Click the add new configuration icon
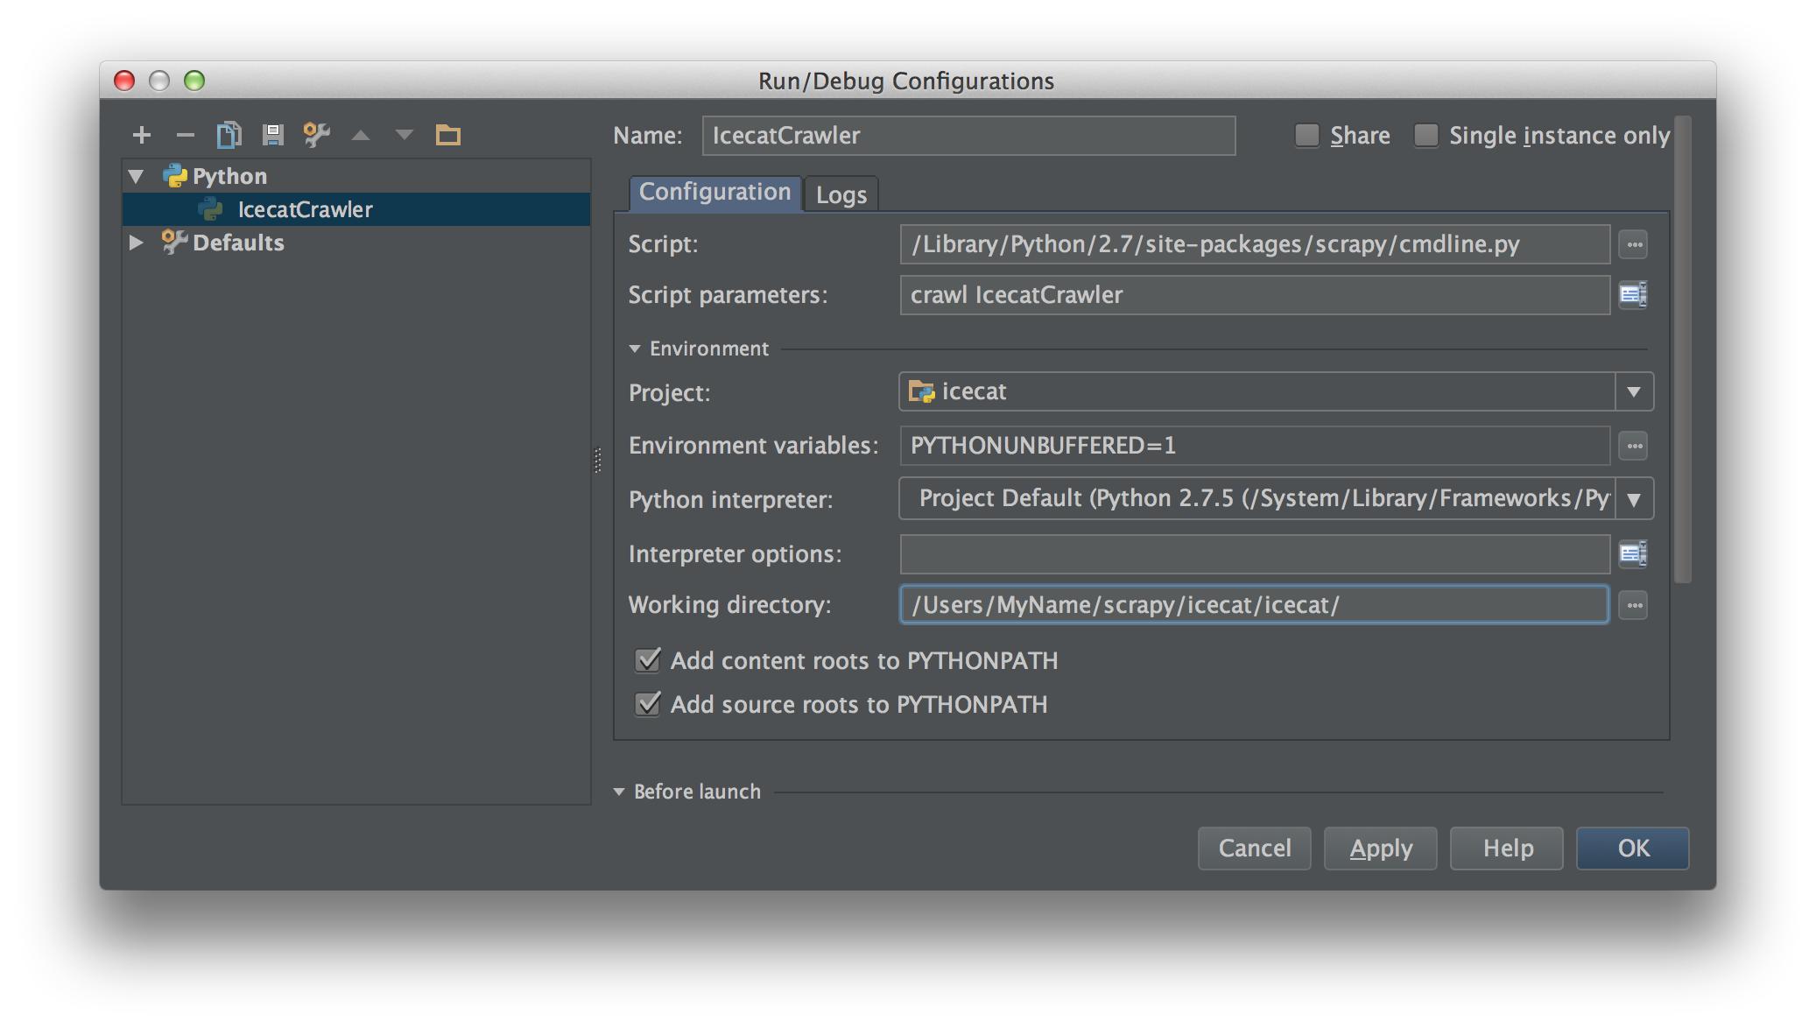Image resolution: width=1816 pixels, height=1028 pixels. tap(141, 133)
